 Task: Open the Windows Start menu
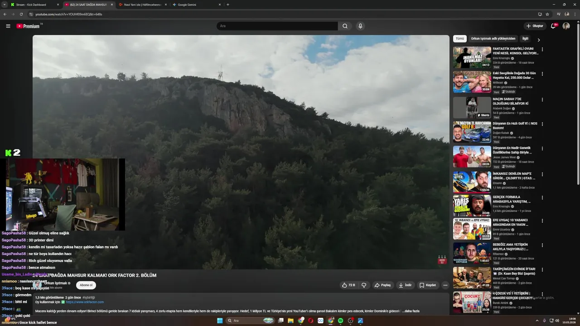click(x=220, y=321)
